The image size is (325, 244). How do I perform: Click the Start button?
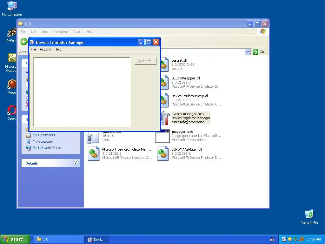15,239
